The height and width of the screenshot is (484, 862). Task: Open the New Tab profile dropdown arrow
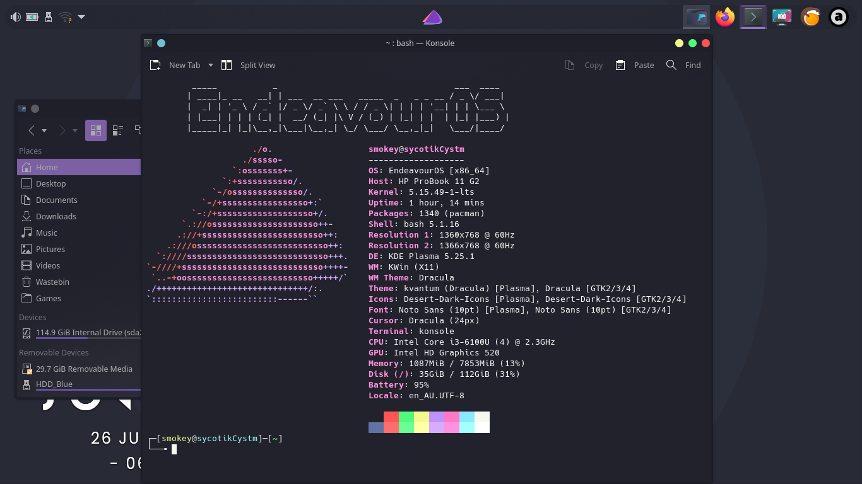coord(211,65)
